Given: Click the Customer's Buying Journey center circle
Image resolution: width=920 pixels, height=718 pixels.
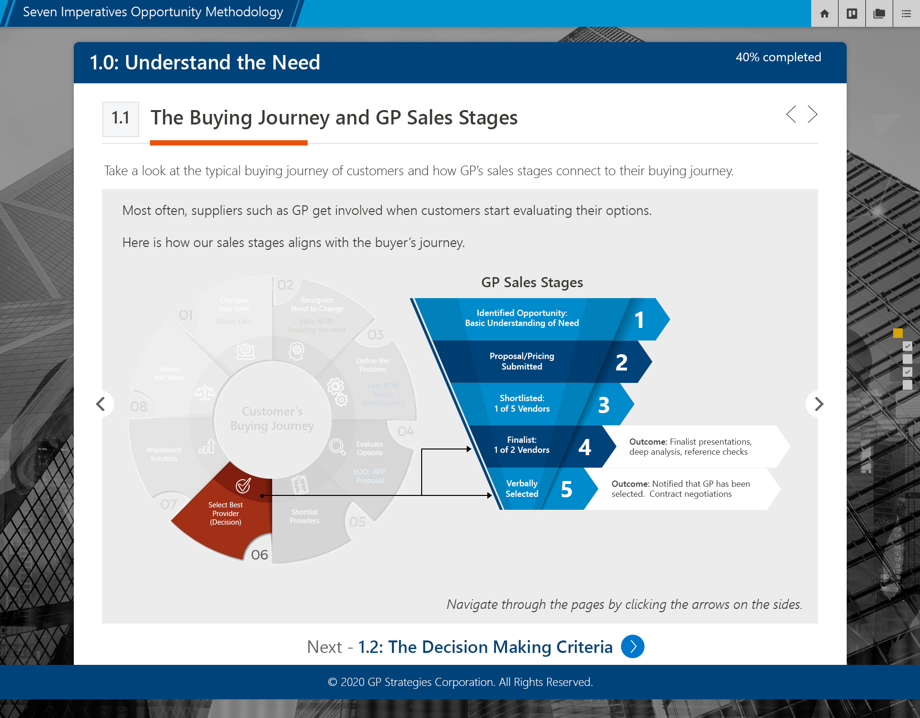Looking at the screenshot, I should [272, 419].
